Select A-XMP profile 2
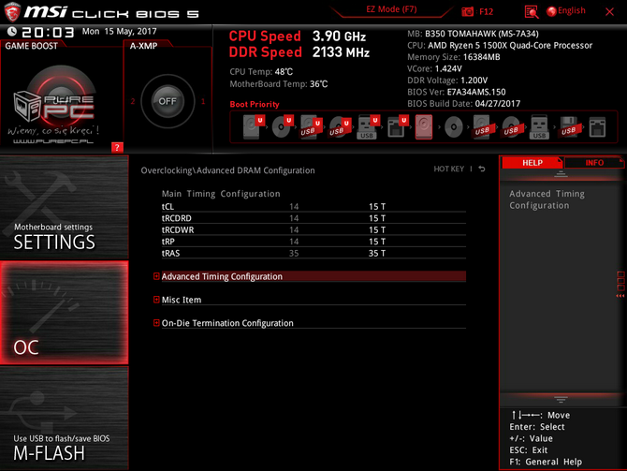The height and width of the screenshot is (471, 627). 133,101
